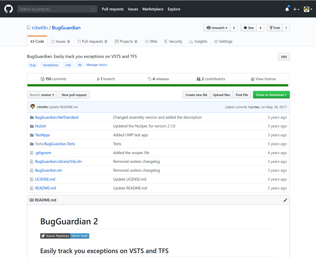
Task: Open the plus create-new dropdown
Action: (296, 9)
